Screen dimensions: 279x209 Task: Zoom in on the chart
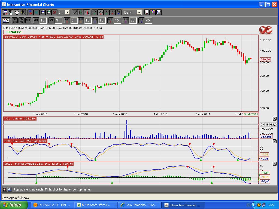click(x=43, y=12)
